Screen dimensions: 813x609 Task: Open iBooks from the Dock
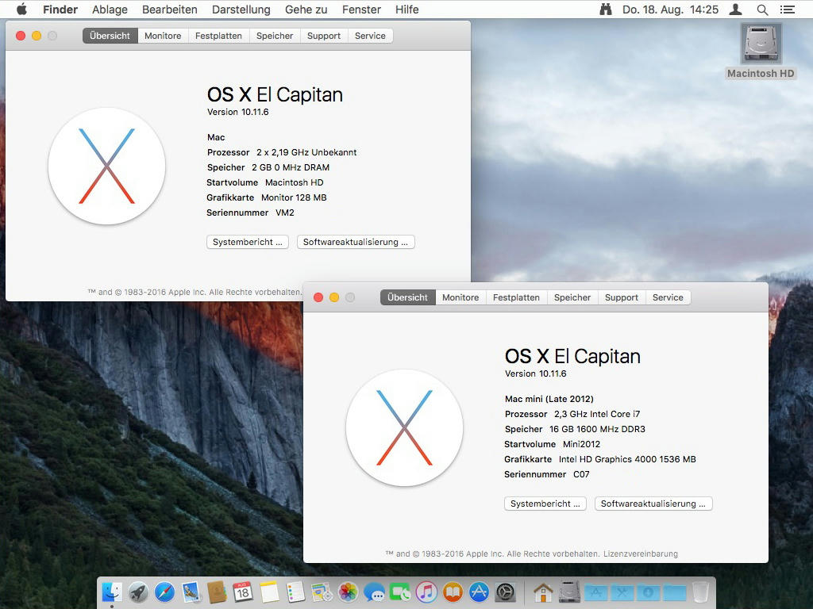pos(453,592)
